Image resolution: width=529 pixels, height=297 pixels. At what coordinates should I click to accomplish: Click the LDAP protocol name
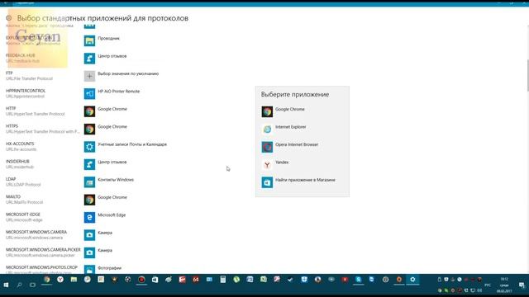pos(11,179)
